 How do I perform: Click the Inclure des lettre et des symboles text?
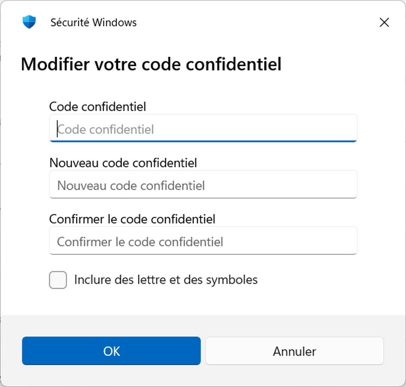[x=166, y=280]
